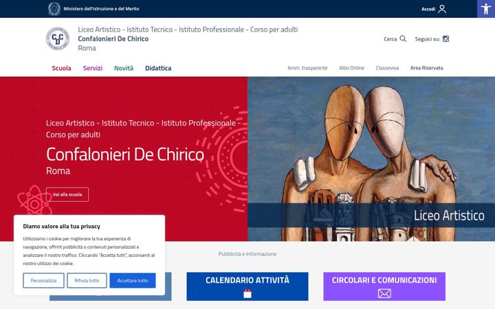
Task: Click the Ministero emblem logo
Action: coord(54,9)
